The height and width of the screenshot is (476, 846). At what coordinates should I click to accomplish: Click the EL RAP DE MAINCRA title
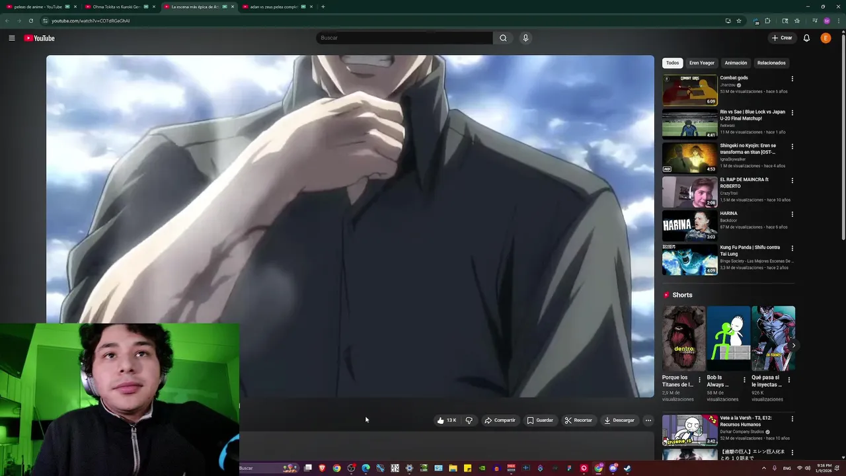tap(744, 183)
